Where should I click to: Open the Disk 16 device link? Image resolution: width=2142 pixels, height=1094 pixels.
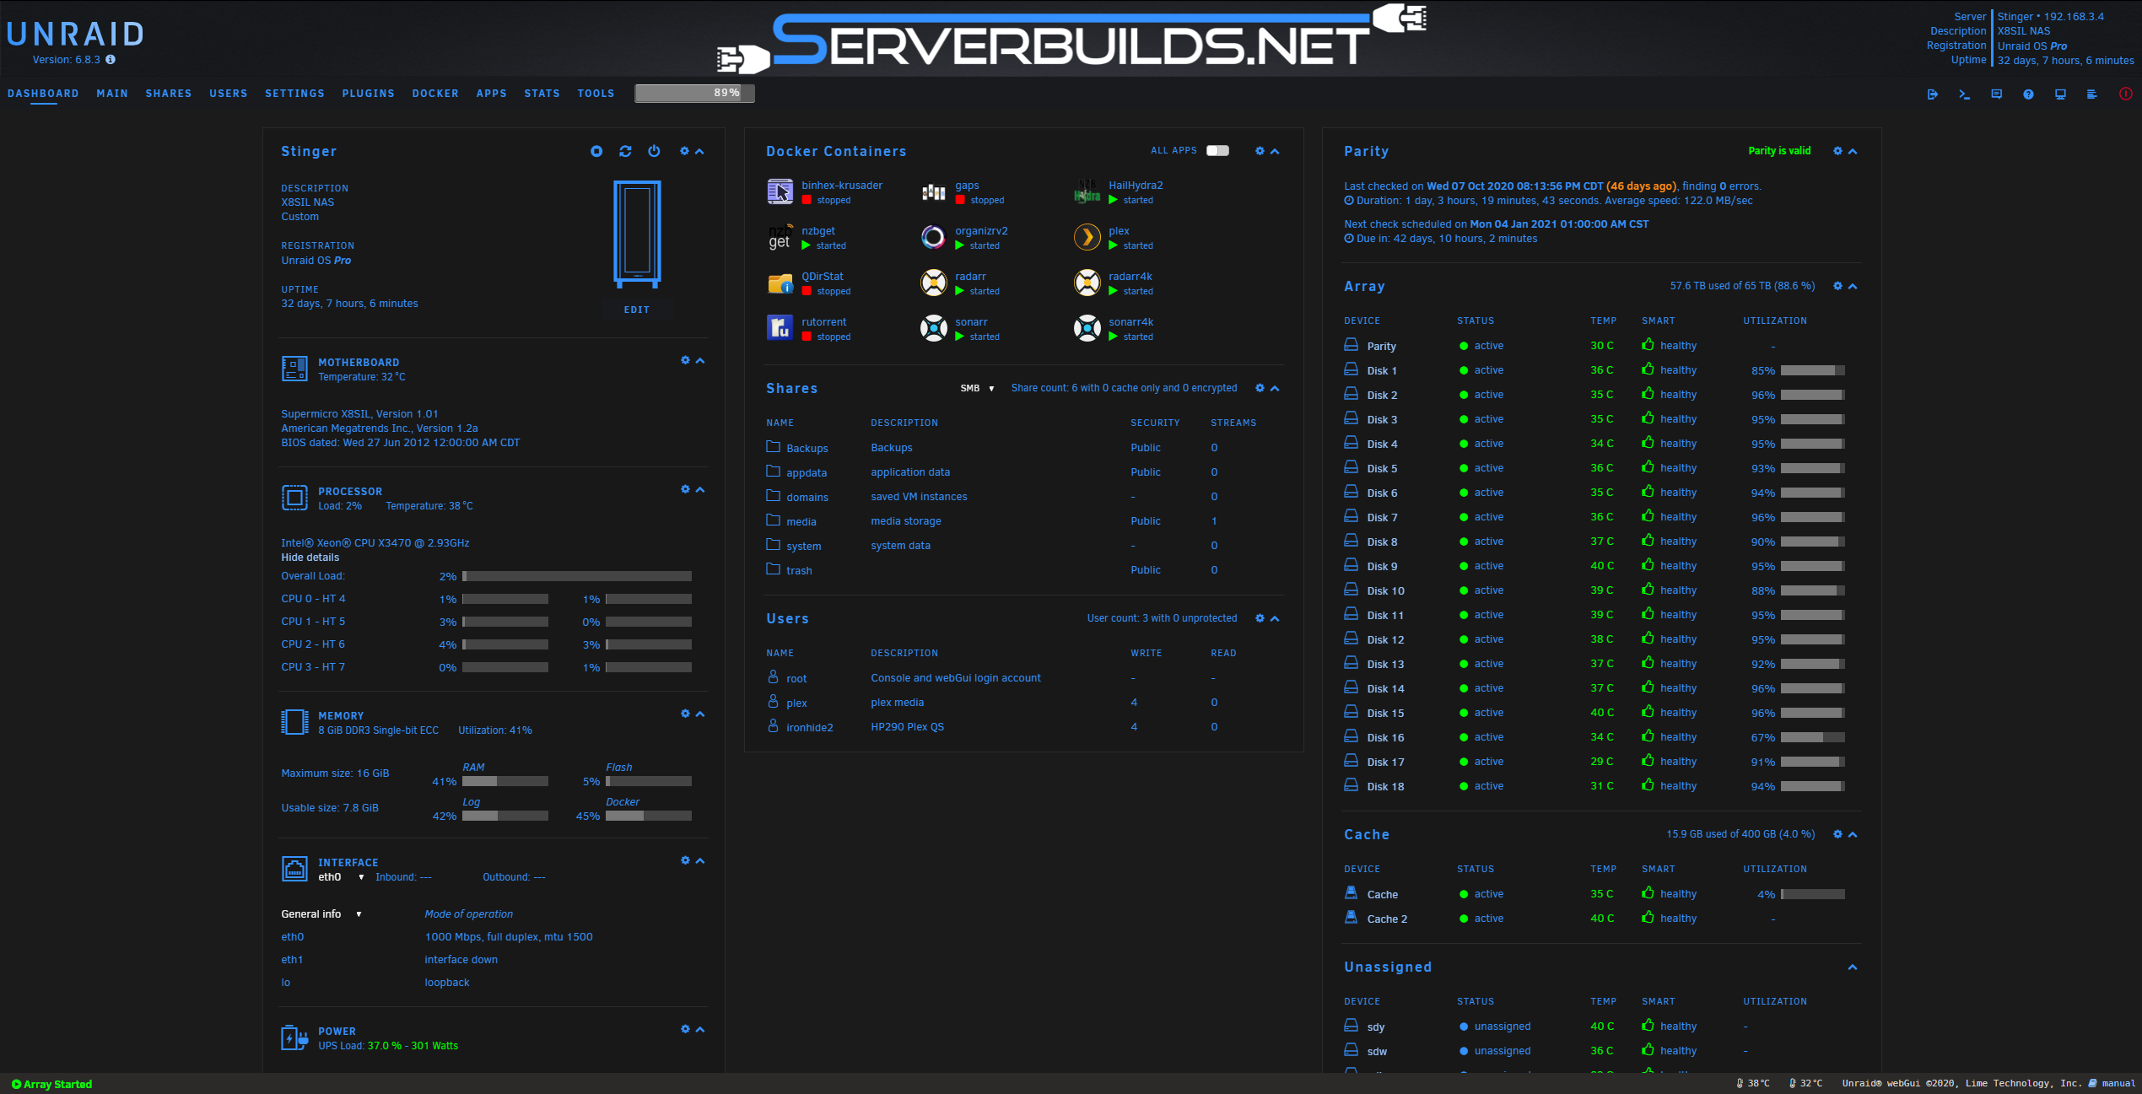pos(1385,738)
